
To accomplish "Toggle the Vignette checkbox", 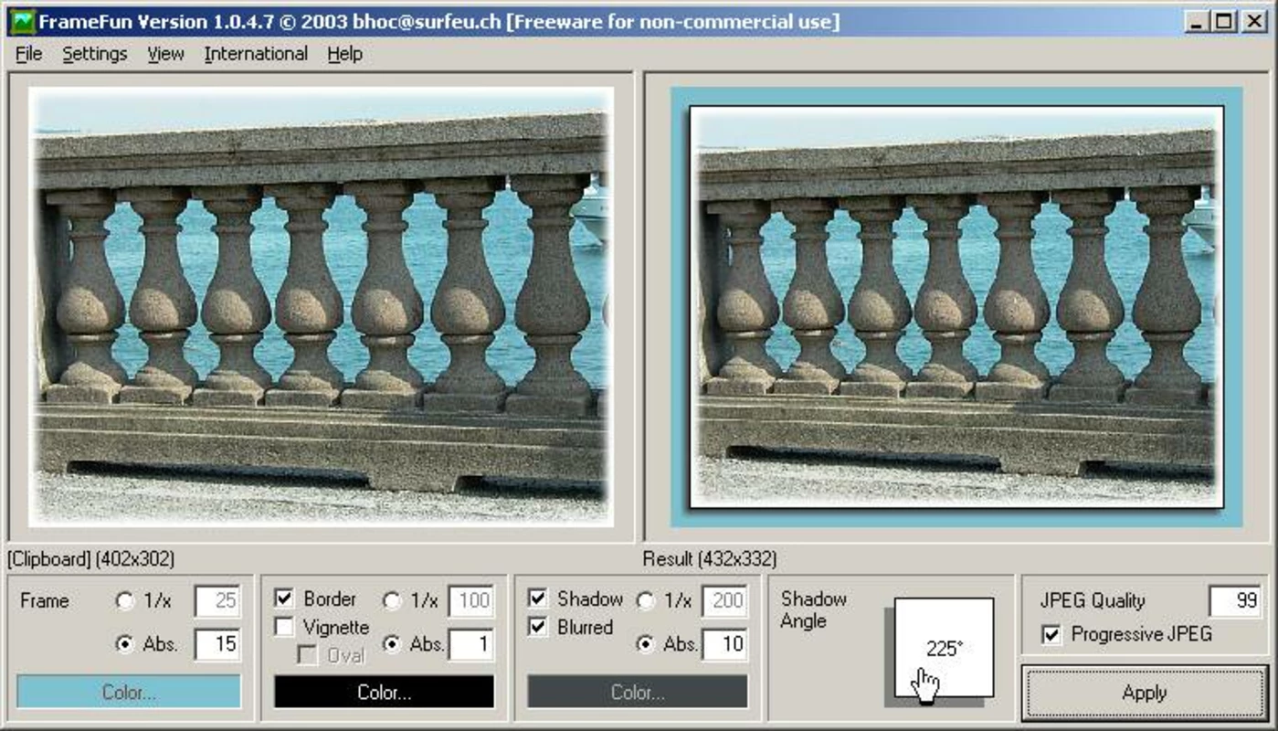I will click(284, 627).
